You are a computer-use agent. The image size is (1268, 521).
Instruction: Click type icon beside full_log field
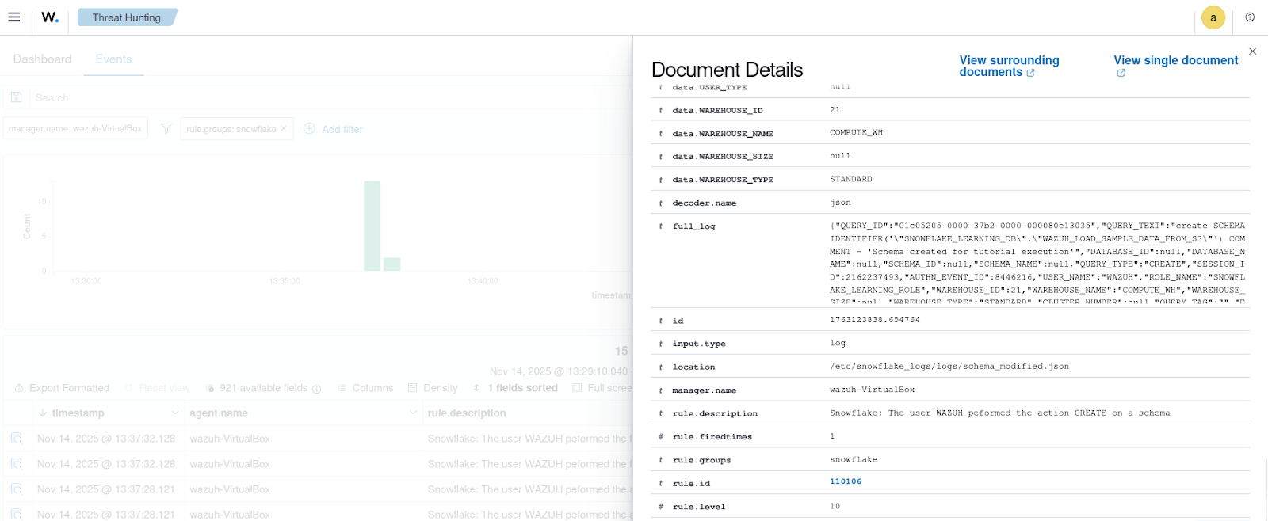coord(660,226)
